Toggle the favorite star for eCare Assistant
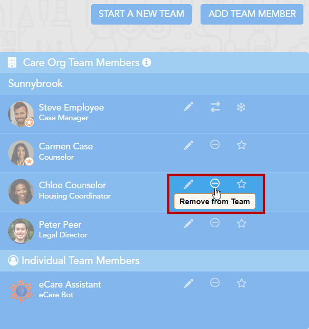Viewport: 309px width, 329px height. (x=241, y=283)
